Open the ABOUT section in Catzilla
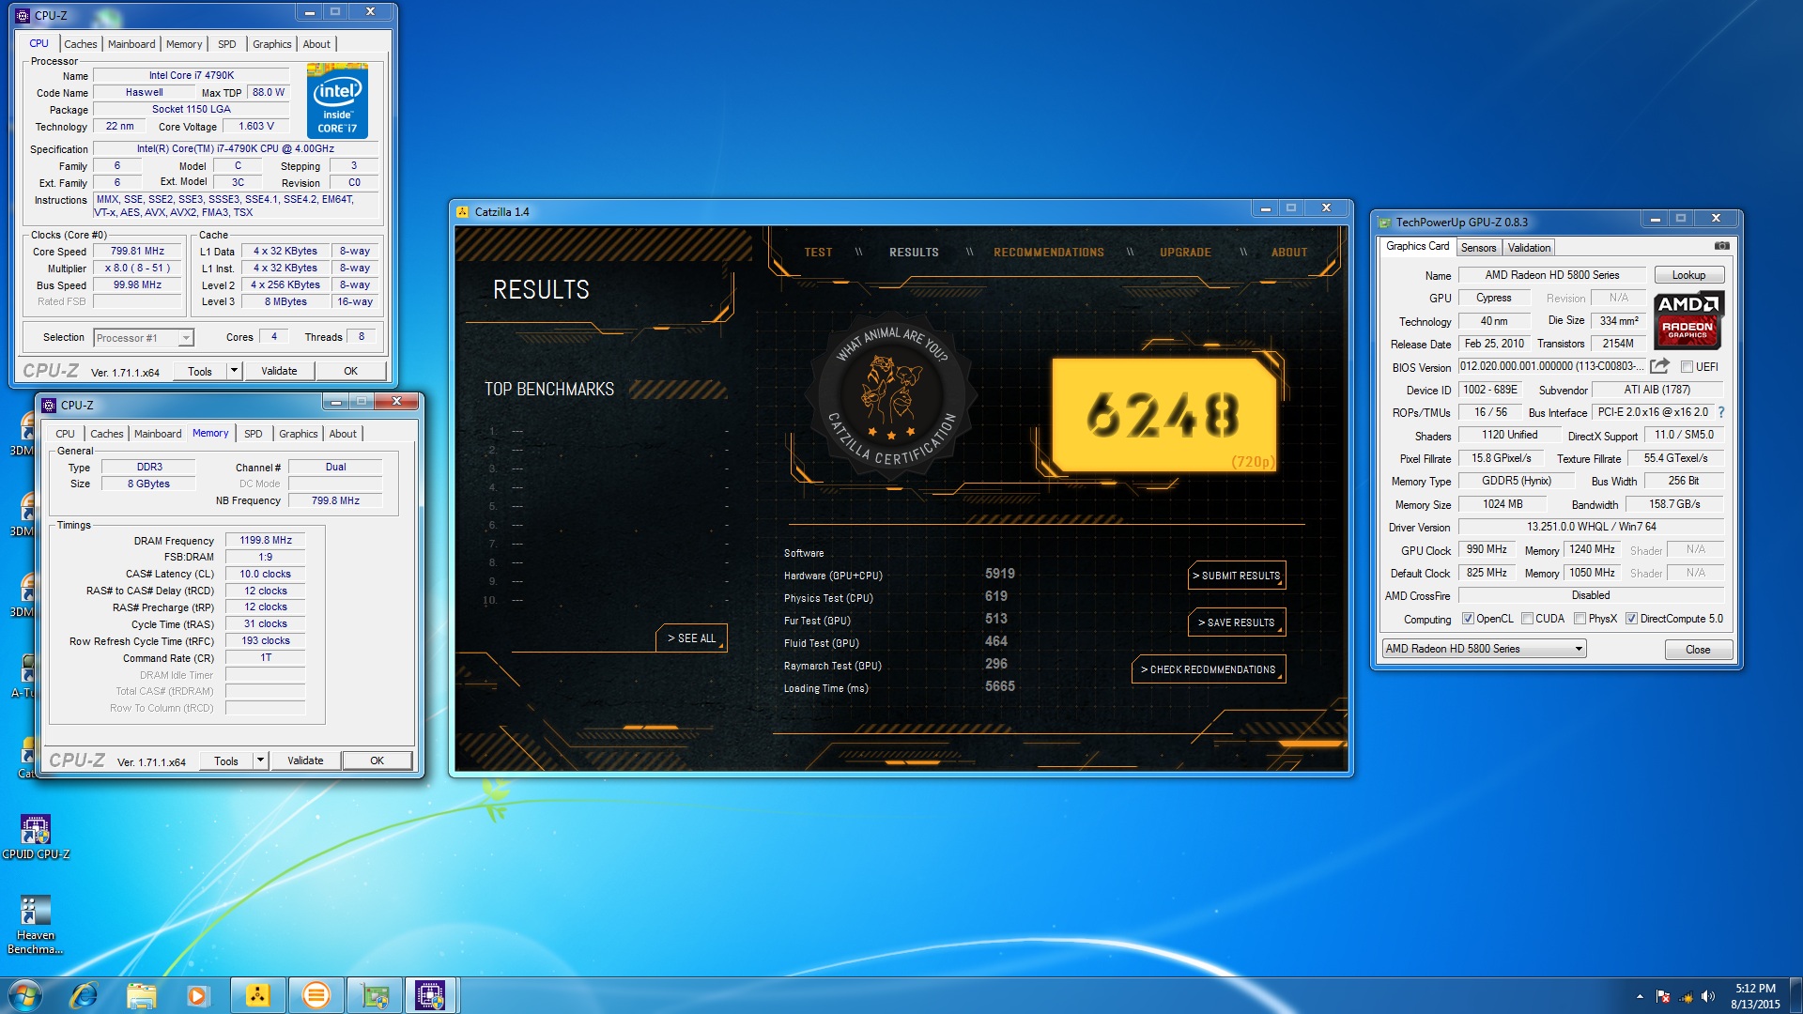The width and height of the screenshot is (1803, 1014). click(1289, 253)
